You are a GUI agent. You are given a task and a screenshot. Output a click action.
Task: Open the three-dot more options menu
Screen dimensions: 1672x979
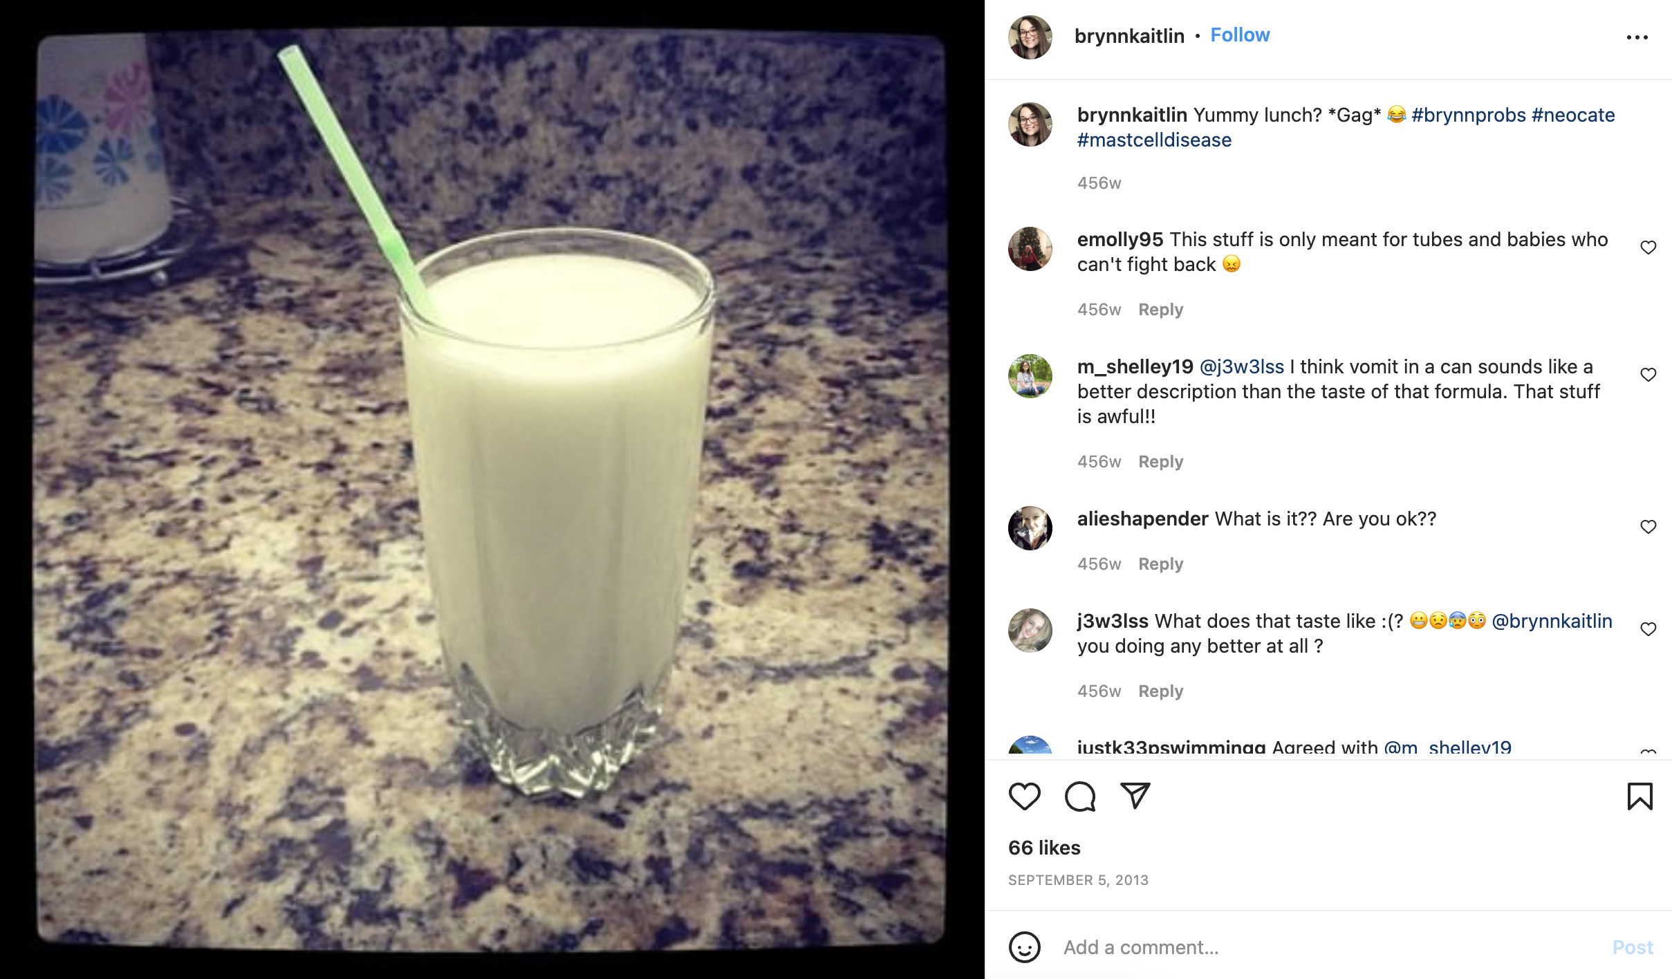1637,37
